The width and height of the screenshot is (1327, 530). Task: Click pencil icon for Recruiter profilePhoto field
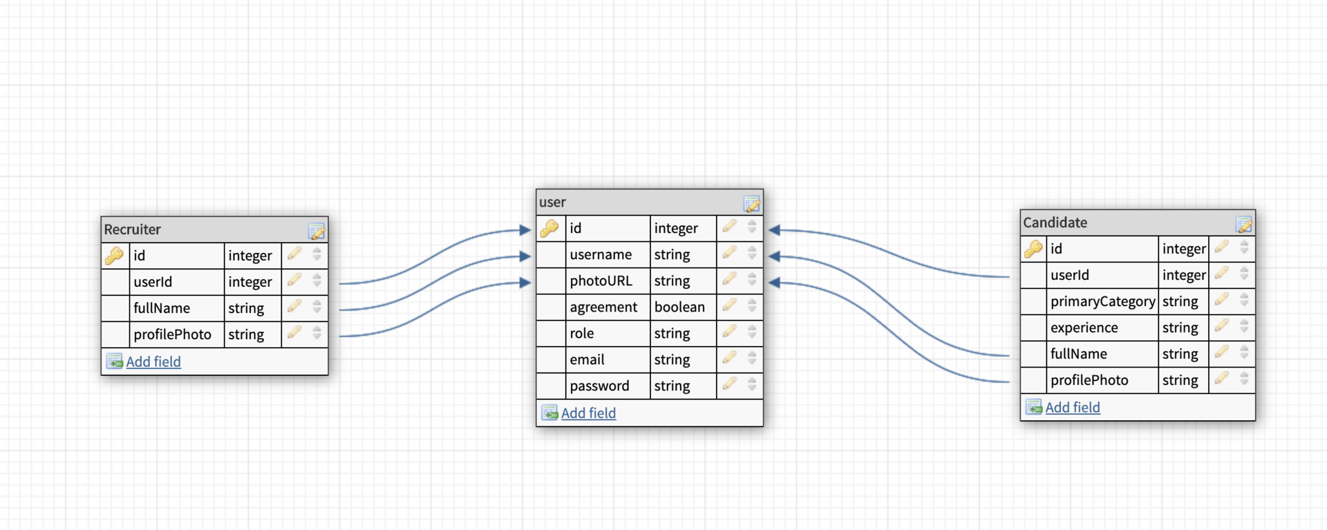click(x=294, y=333)
